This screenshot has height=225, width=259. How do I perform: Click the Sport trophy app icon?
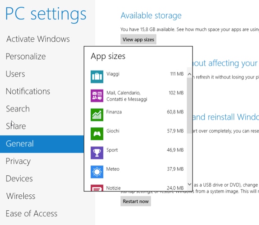(x=97, y=153)
